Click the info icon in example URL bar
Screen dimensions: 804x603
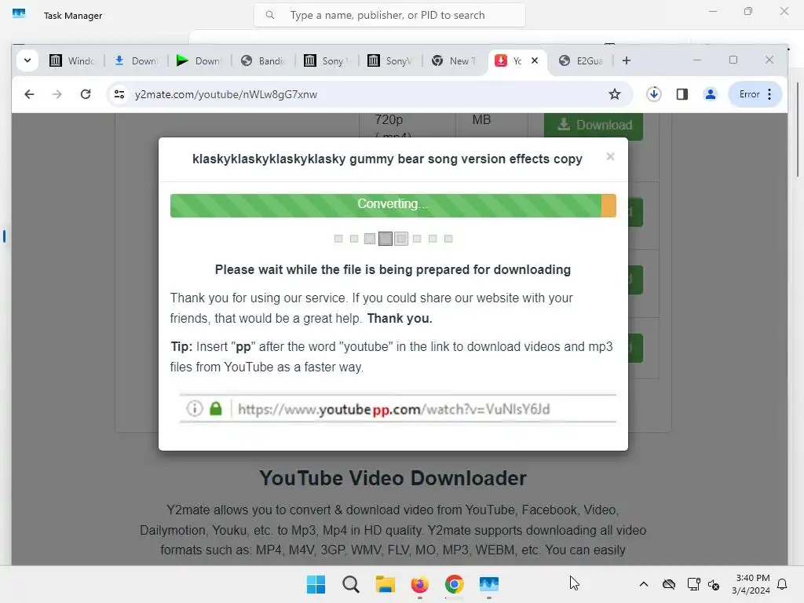coord(195,408)
